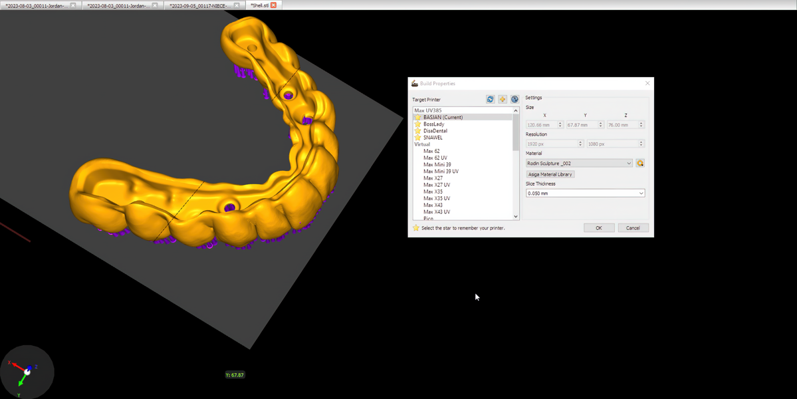This screenshot has height=399, width=797.
Task: Switch to the first 2023-08-03_00011-Jordan tab
Action: coord(36,5)
